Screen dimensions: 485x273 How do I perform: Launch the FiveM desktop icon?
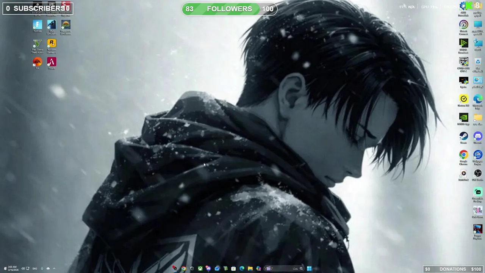point(52,63)
